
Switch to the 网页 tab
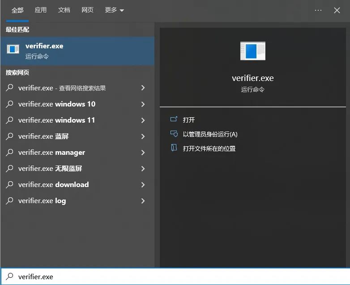tap(87, 10)
